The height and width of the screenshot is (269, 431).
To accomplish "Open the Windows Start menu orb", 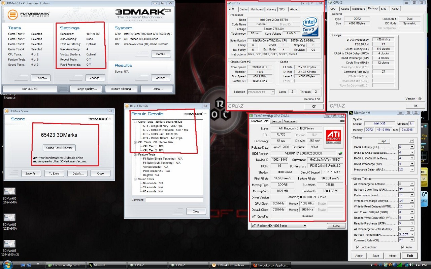I will coord(7,265).
